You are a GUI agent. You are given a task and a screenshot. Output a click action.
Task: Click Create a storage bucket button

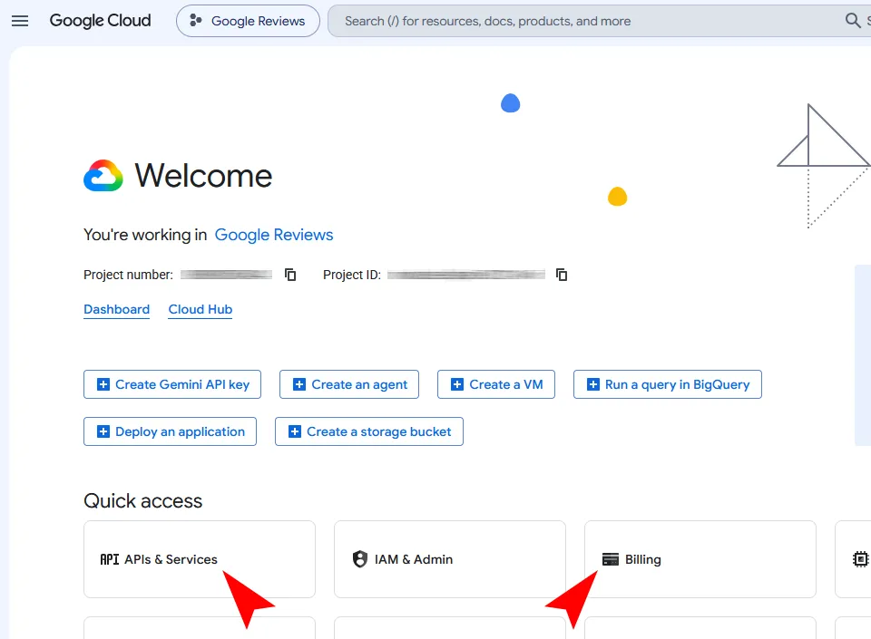[x=369, y=431]
